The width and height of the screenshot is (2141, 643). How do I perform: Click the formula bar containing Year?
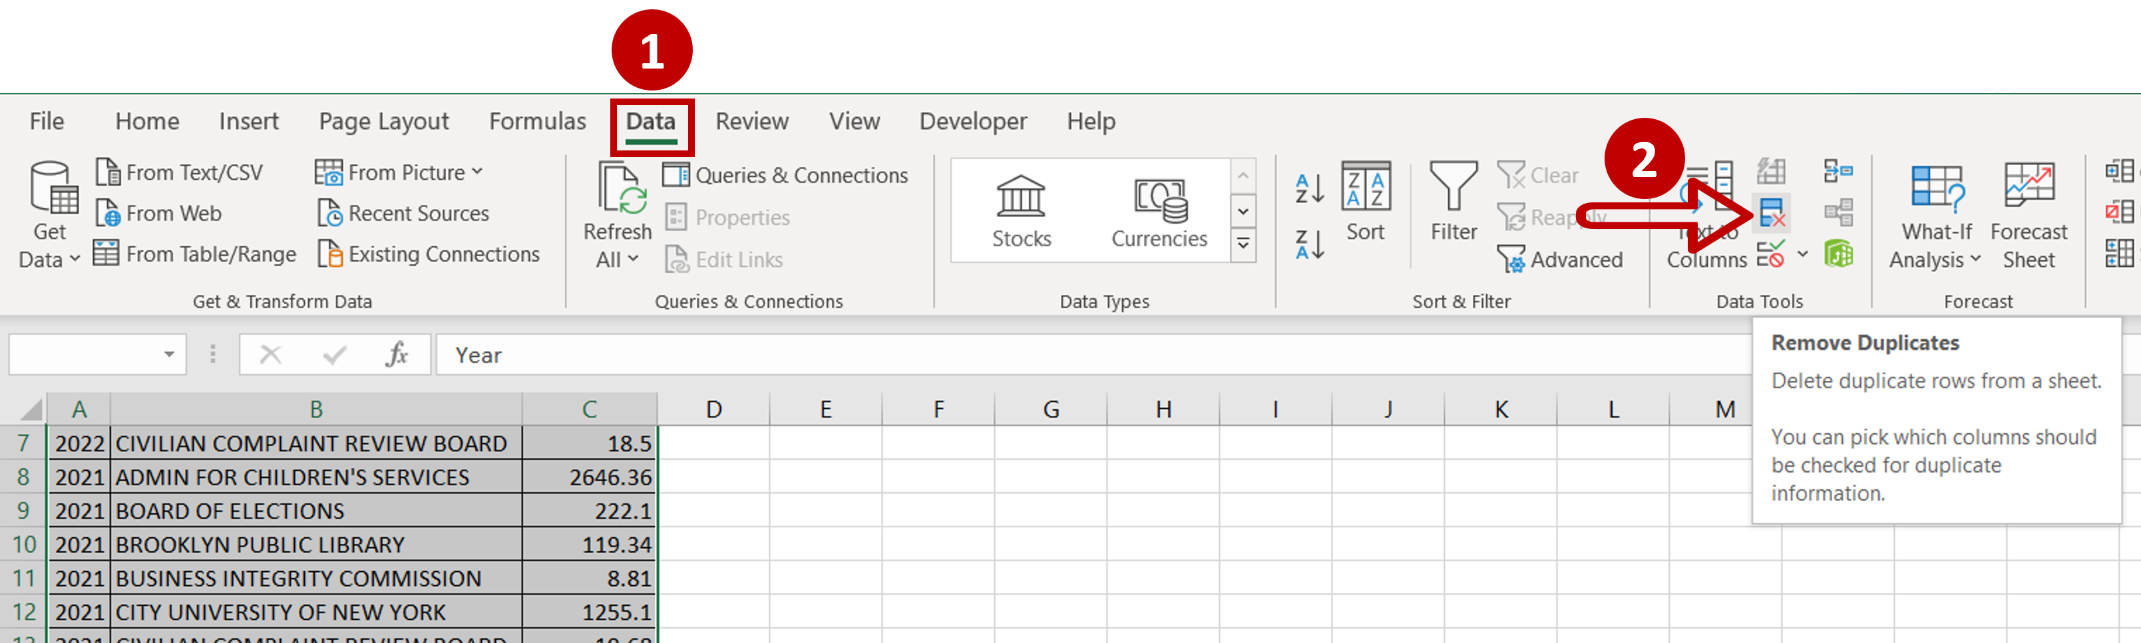[x=998, y=355]
